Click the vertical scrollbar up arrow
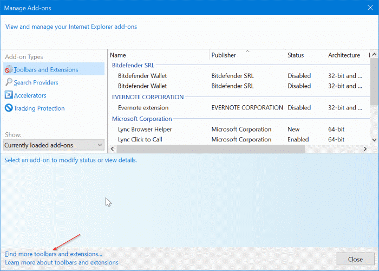This screenshot has width=379, height=271. click(375, 55)
